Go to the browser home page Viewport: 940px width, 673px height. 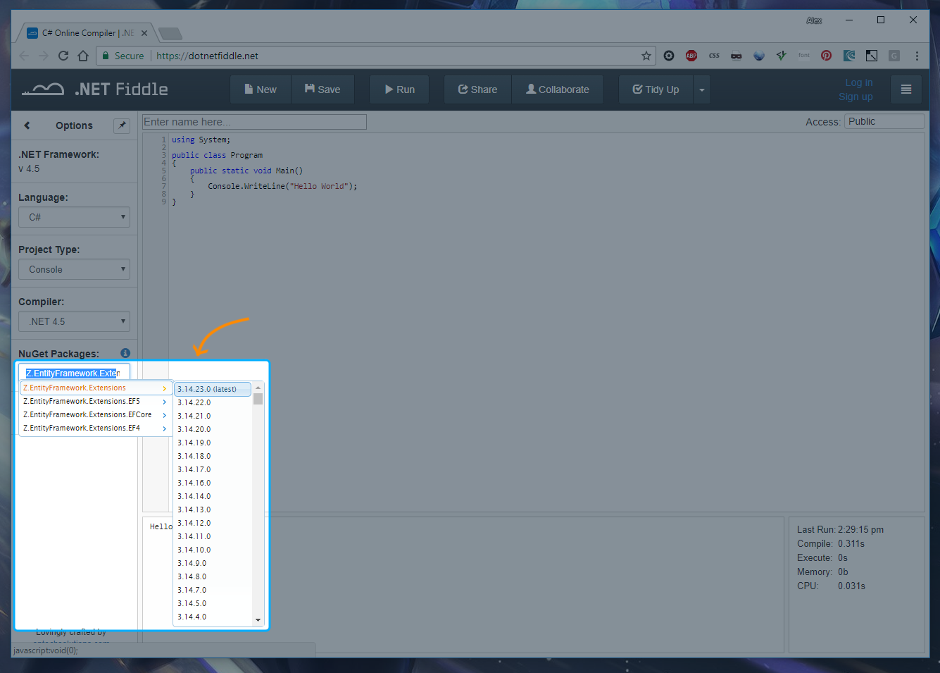point(83,56)
